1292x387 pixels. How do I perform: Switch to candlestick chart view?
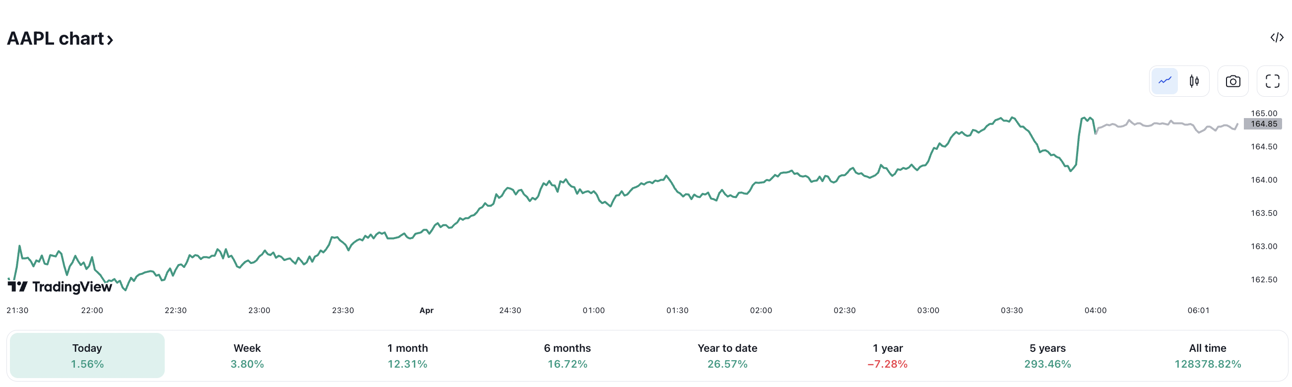[x=1194, y=81]
